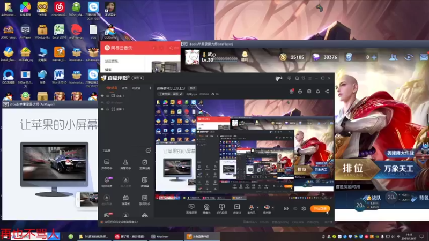The image size is (429, 241).
Task: Click the 福利 bell icon in the game
Action: 245,56
